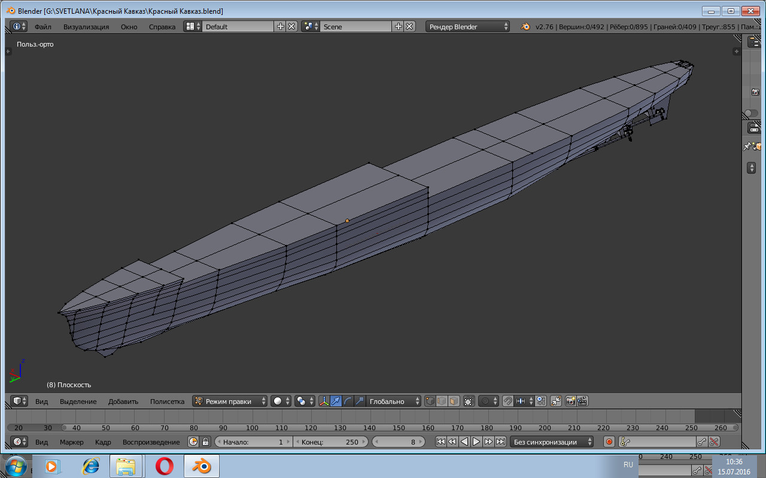This screenshot has height=478, width=766.
Task: Click the translate manipulator arrow icon
Action: click(x=336, y=402)
